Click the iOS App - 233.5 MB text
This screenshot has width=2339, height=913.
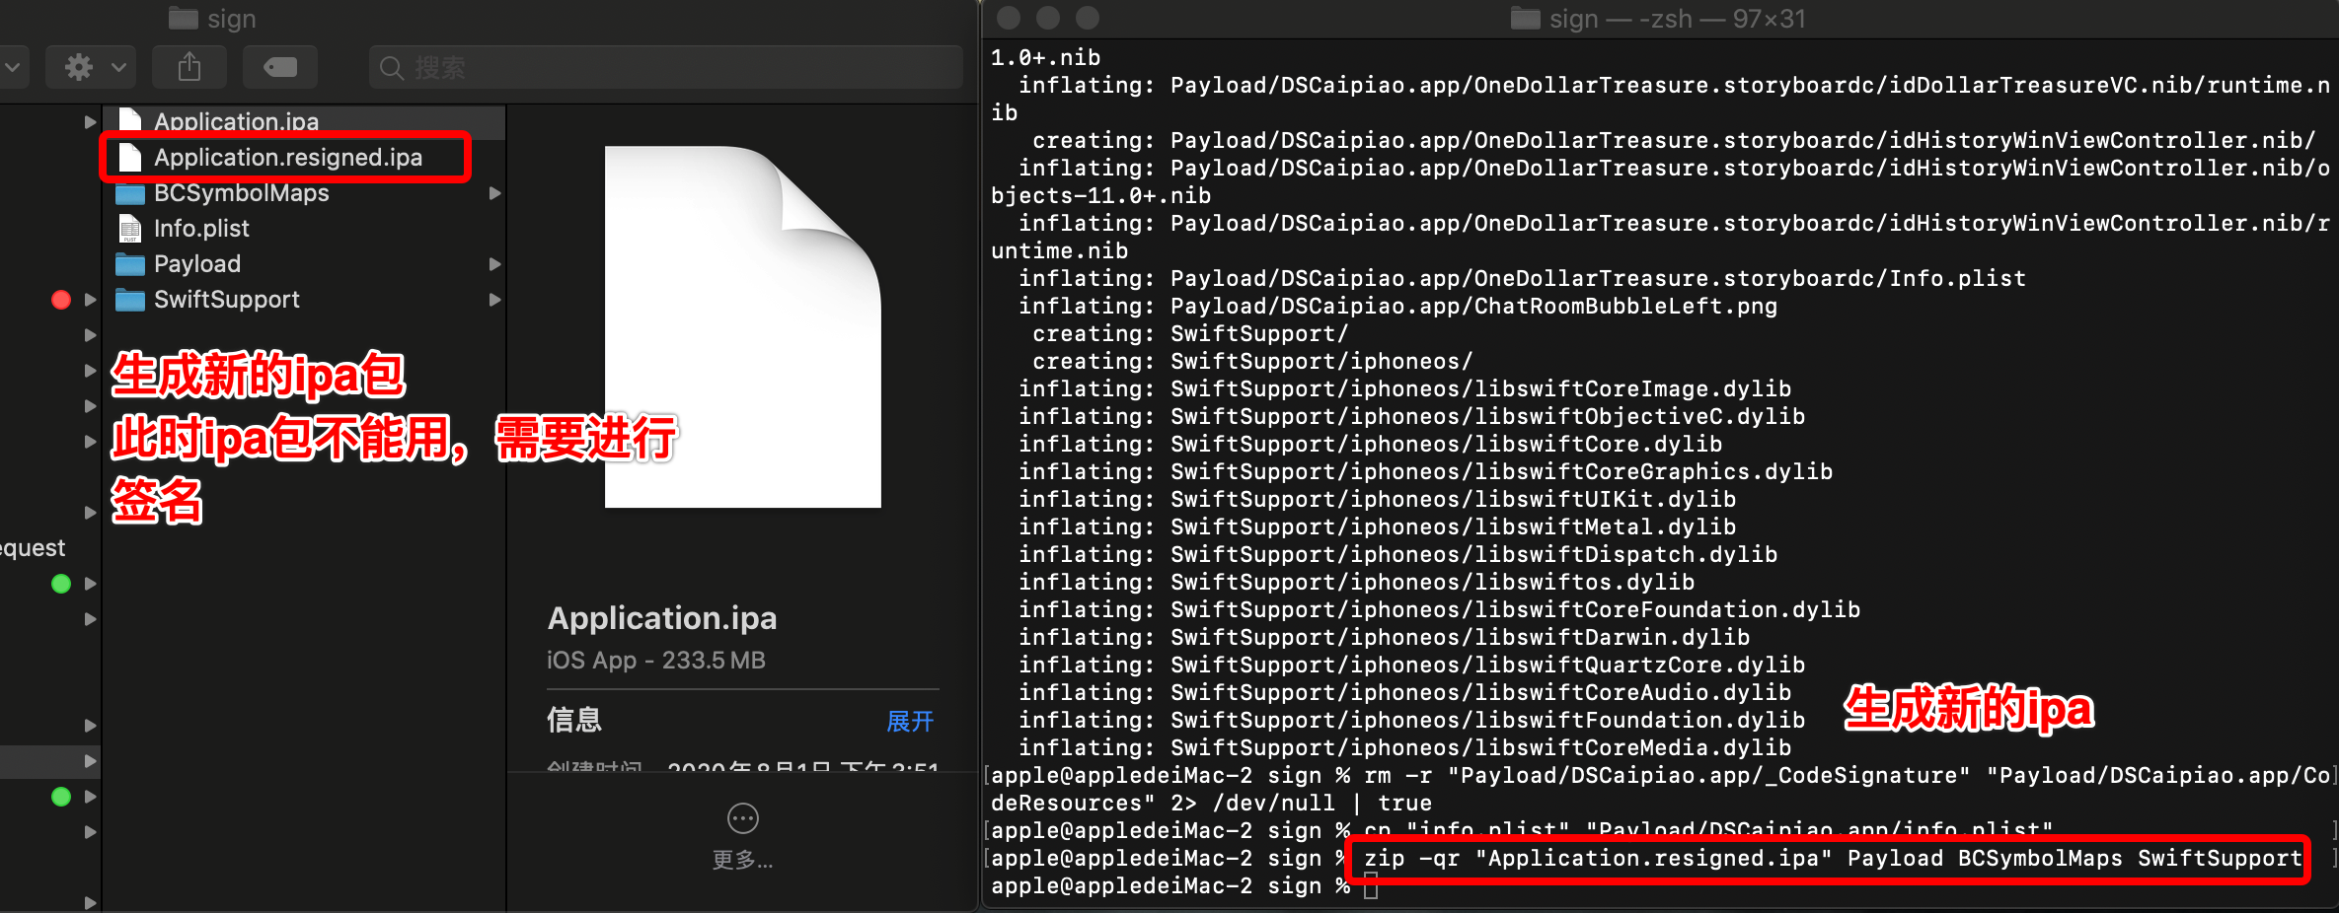coord(656,660)
